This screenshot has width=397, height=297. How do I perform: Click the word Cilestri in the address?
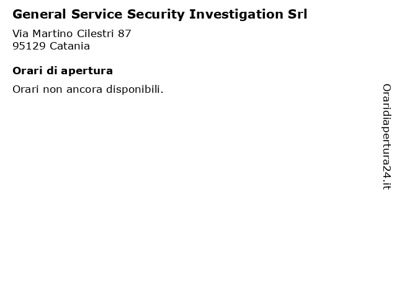[95, 33]
